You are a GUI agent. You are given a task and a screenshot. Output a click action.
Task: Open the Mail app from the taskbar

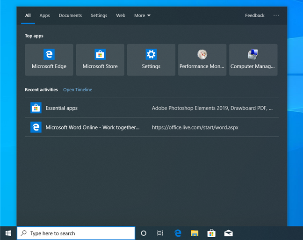pos(228,233)
